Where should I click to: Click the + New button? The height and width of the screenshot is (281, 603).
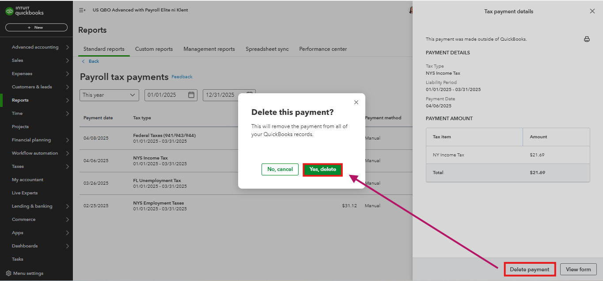pyautogui.click(x=36, y=27)
